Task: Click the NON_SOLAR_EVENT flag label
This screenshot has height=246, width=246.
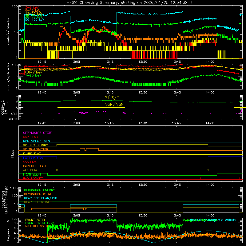Action: click(37, 141)
